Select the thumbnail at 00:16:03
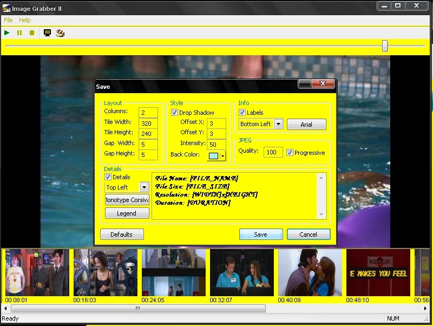 pyautogui.click(x=106, y=272)
